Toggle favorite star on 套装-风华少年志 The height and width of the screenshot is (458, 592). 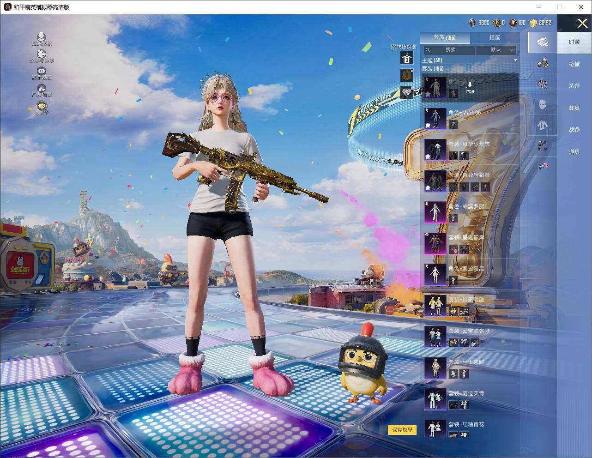(428, 157)
